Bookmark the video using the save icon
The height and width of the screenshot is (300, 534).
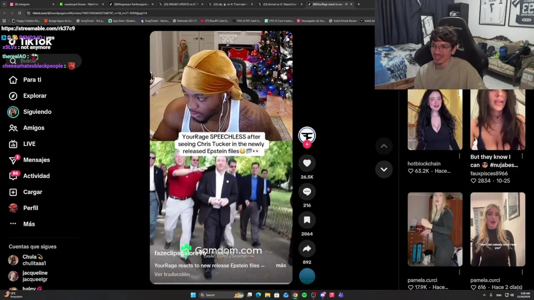[307, 220]
